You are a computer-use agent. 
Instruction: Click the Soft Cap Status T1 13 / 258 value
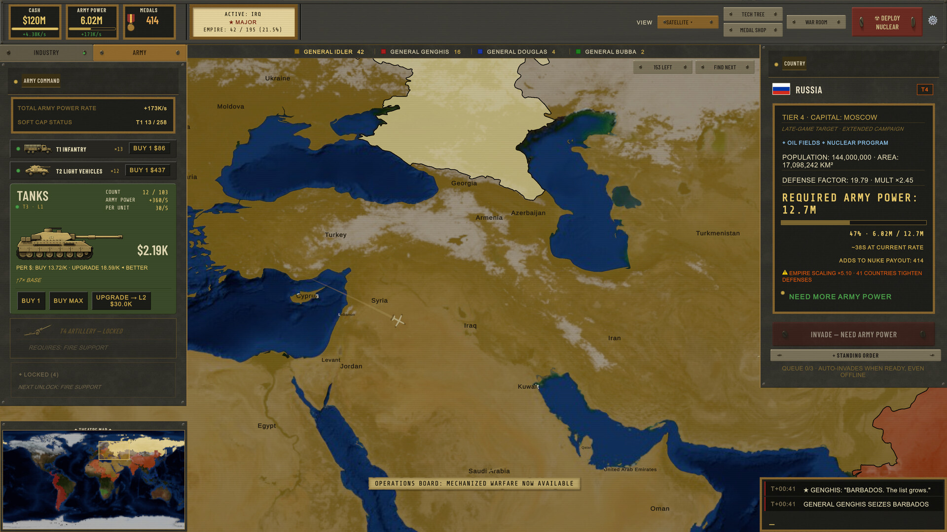coord(151,122)
